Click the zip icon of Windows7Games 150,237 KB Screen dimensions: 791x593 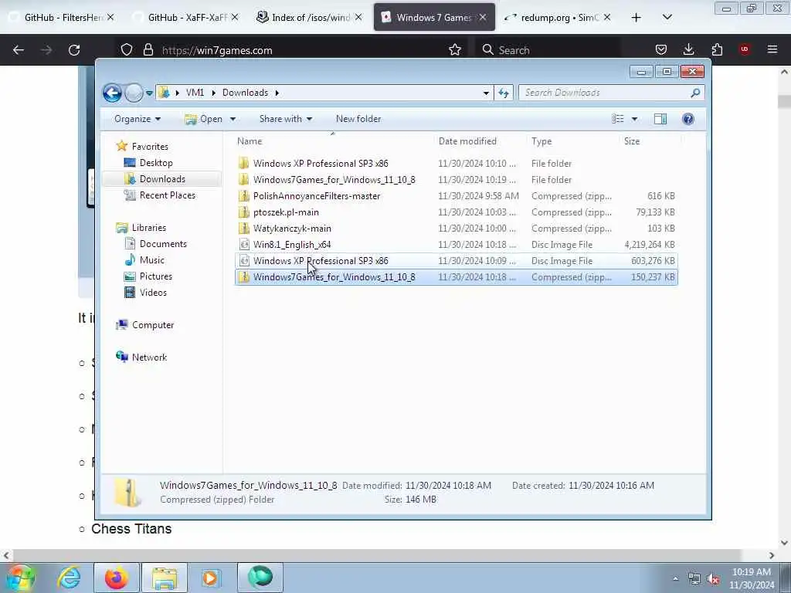pyautogui.click(x=244, y=277)
